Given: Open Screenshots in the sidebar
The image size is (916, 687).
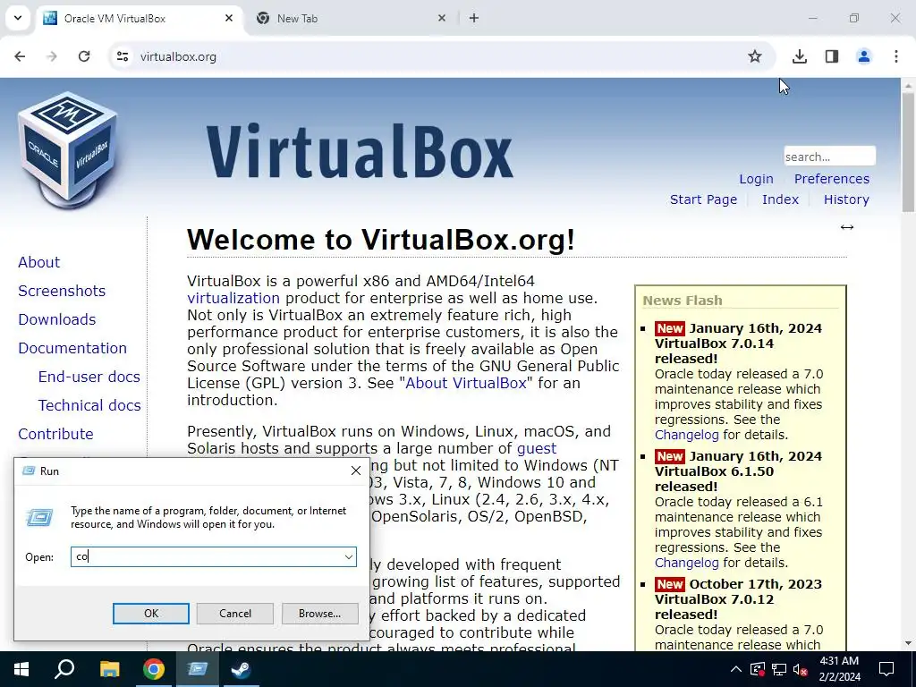Looking at the screenshot, I should (x=62, y=291).
